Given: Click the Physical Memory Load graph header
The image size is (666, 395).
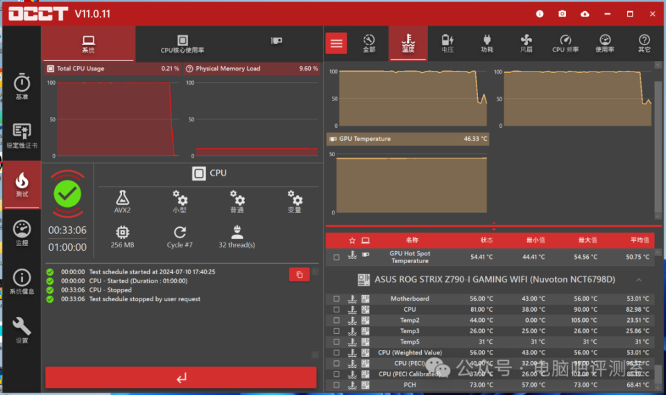Looking at the screenshot, I should click(x=253, y=69).
